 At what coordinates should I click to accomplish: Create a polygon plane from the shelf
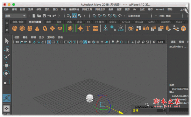[53, 29]
